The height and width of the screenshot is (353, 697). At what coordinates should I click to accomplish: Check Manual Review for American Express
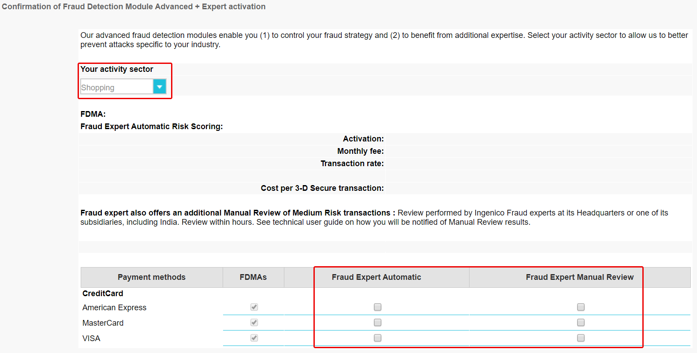[581, 307]
